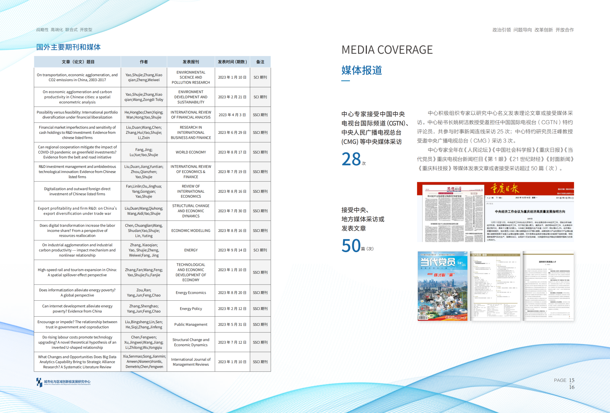610x413 pixels.
Task: Click journal cell 'STRUCTURAL CHANGE AND ECONOMIC DYNAMICS' in capitals
Action: point(191,211)
